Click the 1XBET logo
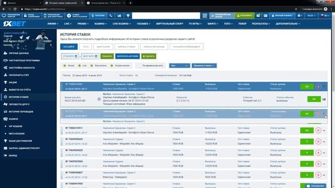The width and height of the screenshot is (335, 188). (x=14, y=23)
